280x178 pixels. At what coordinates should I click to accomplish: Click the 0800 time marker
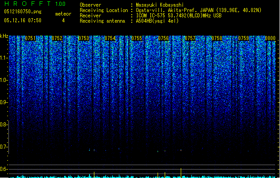point(270,38)
